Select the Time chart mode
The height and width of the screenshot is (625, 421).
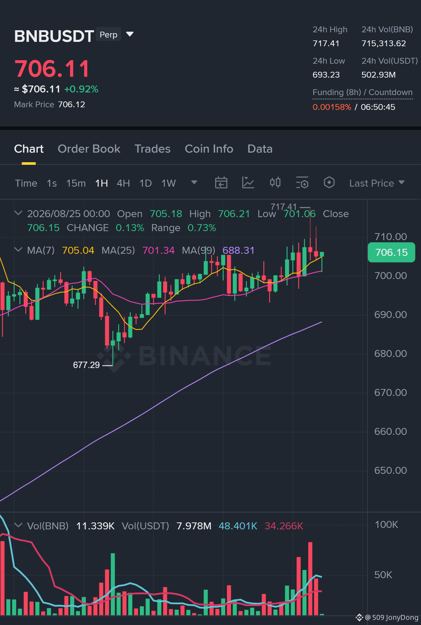26,183
